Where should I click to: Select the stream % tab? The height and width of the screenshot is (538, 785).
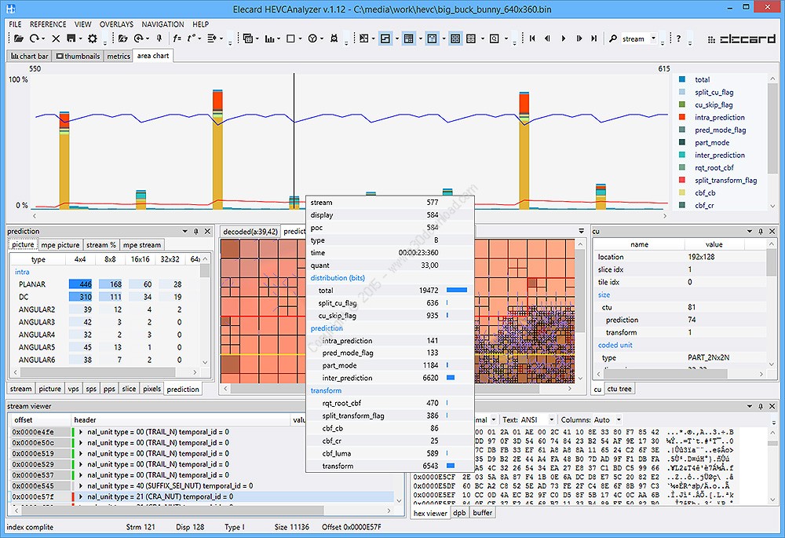[100, 245]
